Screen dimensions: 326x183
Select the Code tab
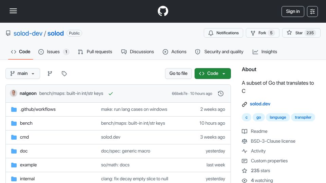point(21,52)
